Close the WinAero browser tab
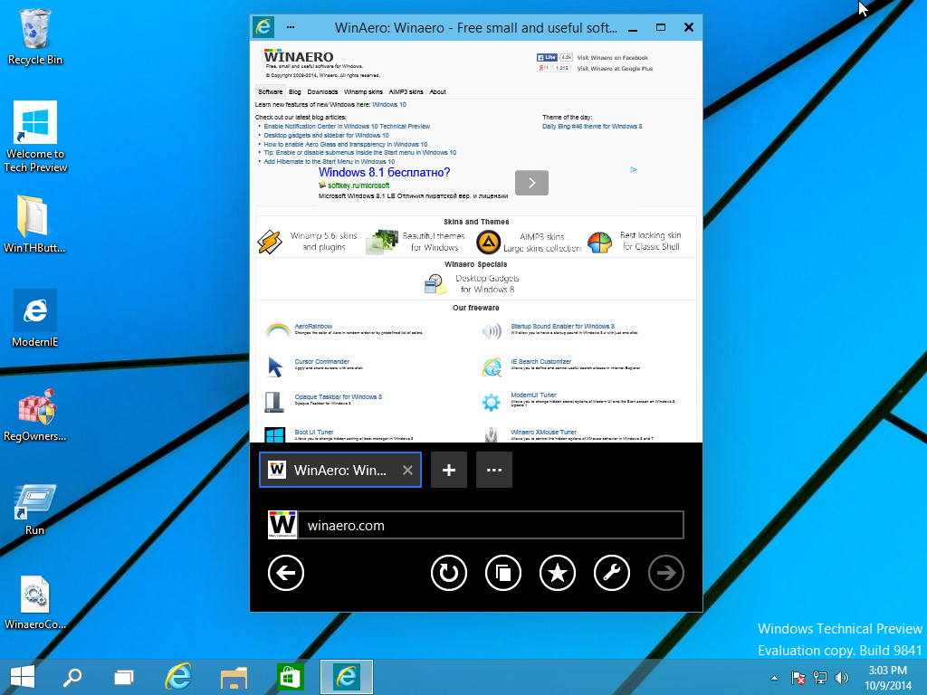The image size is (927, 695). pos(407,470)
